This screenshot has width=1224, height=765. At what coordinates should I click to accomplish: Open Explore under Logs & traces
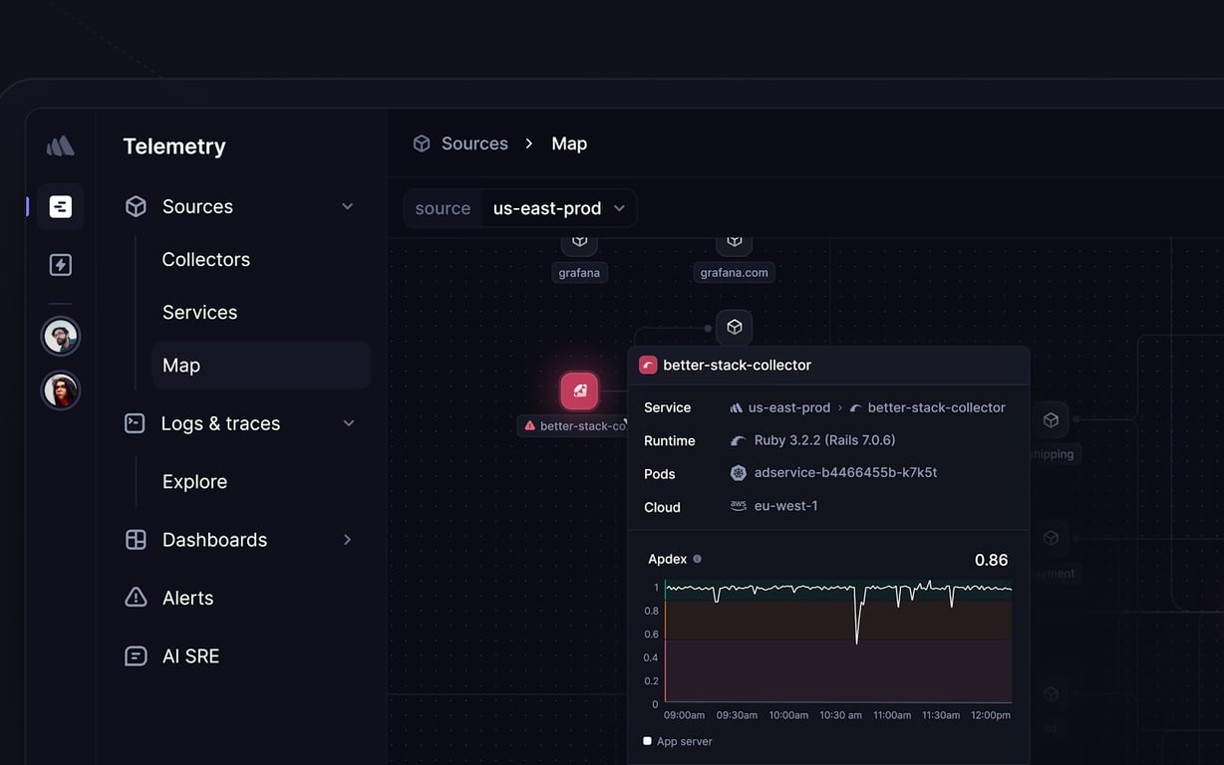tap(195, 481)
